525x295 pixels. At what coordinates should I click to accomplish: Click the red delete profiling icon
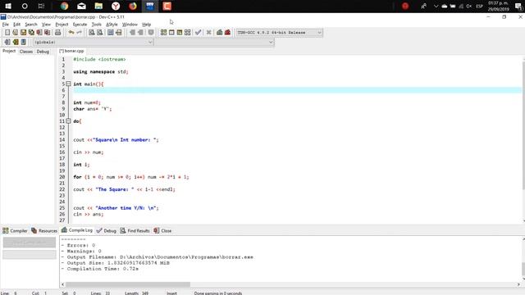click(x=227, y=33)
